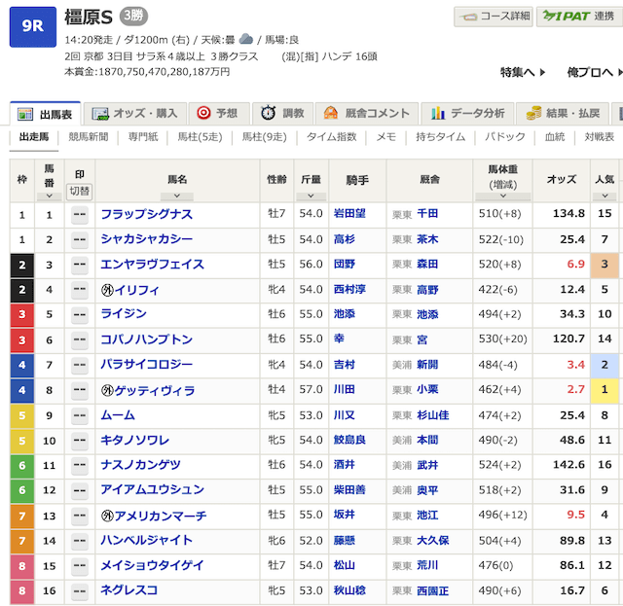623x606 pixels.
Task: Open the コース詳細 course details button
Action: [494, 17]
